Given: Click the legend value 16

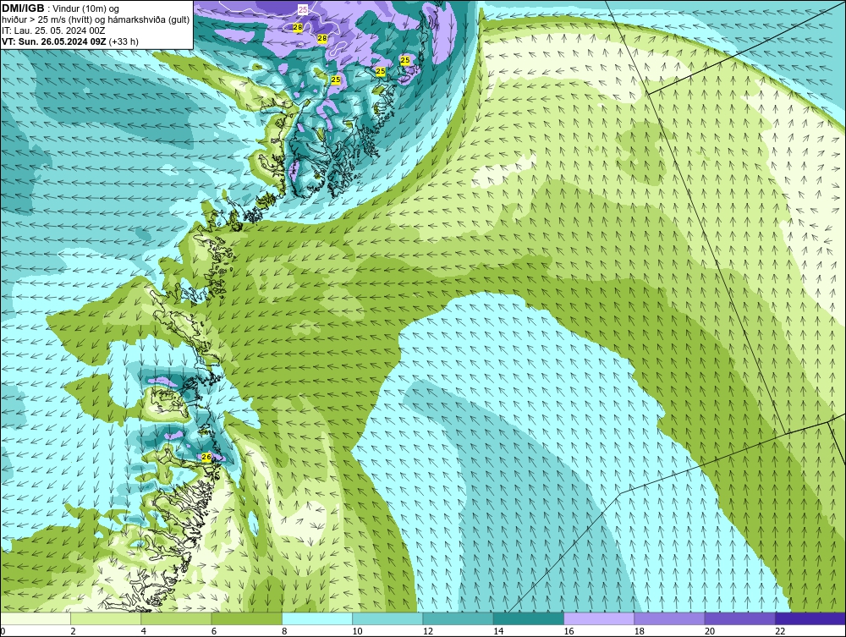Looking at the screenshot, I should [569, 632].
